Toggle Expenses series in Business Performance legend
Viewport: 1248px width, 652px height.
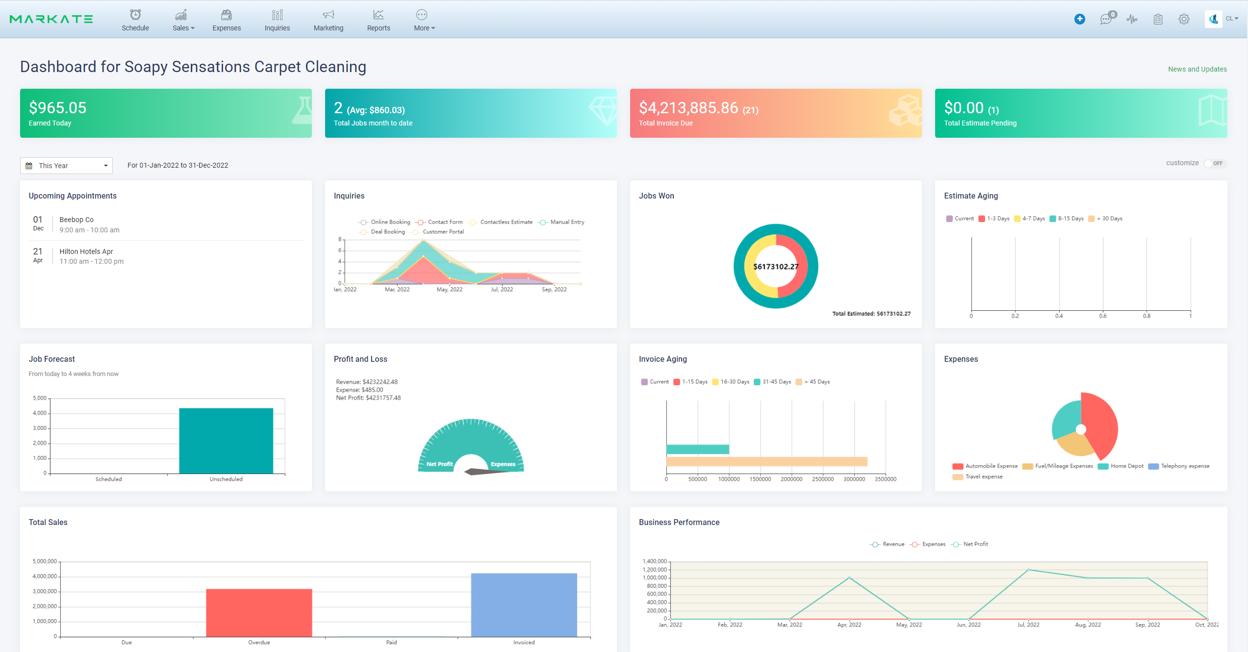click(928, 544)
